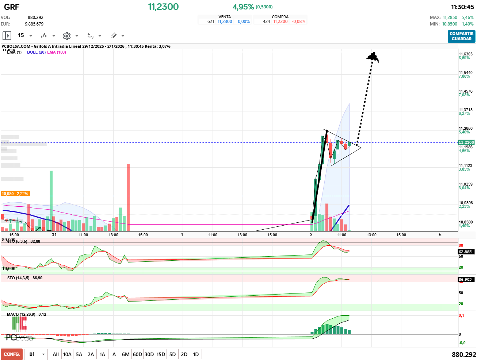Click the PCBolsa logo watermark
The image size is (481, 362).
[19, 337]
